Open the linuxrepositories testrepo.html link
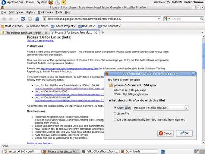The height and width of the screenshot is (154, 205). click(69, 69)
